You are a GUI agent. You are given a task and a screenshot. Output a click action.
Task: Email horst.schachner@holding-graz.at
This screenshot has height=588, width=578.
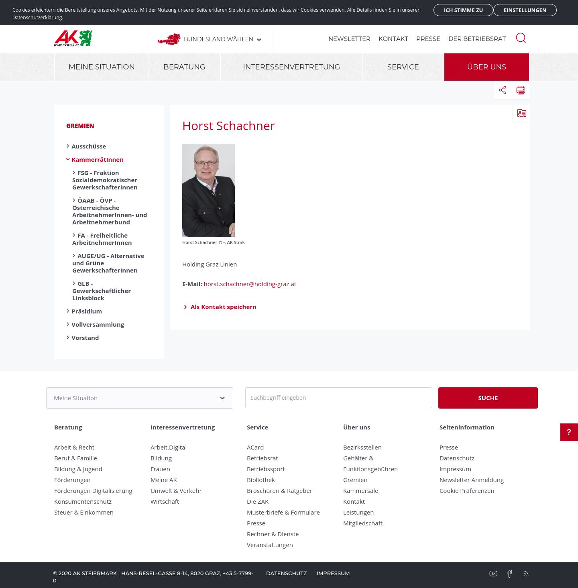pos(250,284)
